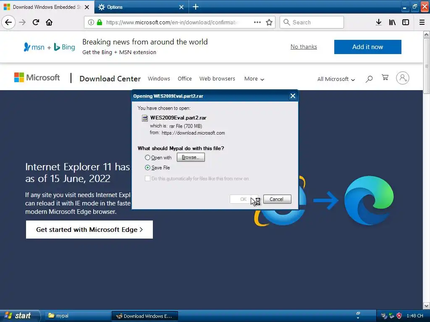Go back to the previous page

pyautogui.click(x=8, y=22)
